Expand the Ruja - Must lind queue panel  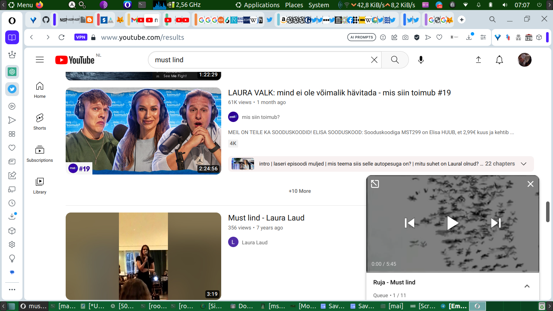(x=527, y=286)
